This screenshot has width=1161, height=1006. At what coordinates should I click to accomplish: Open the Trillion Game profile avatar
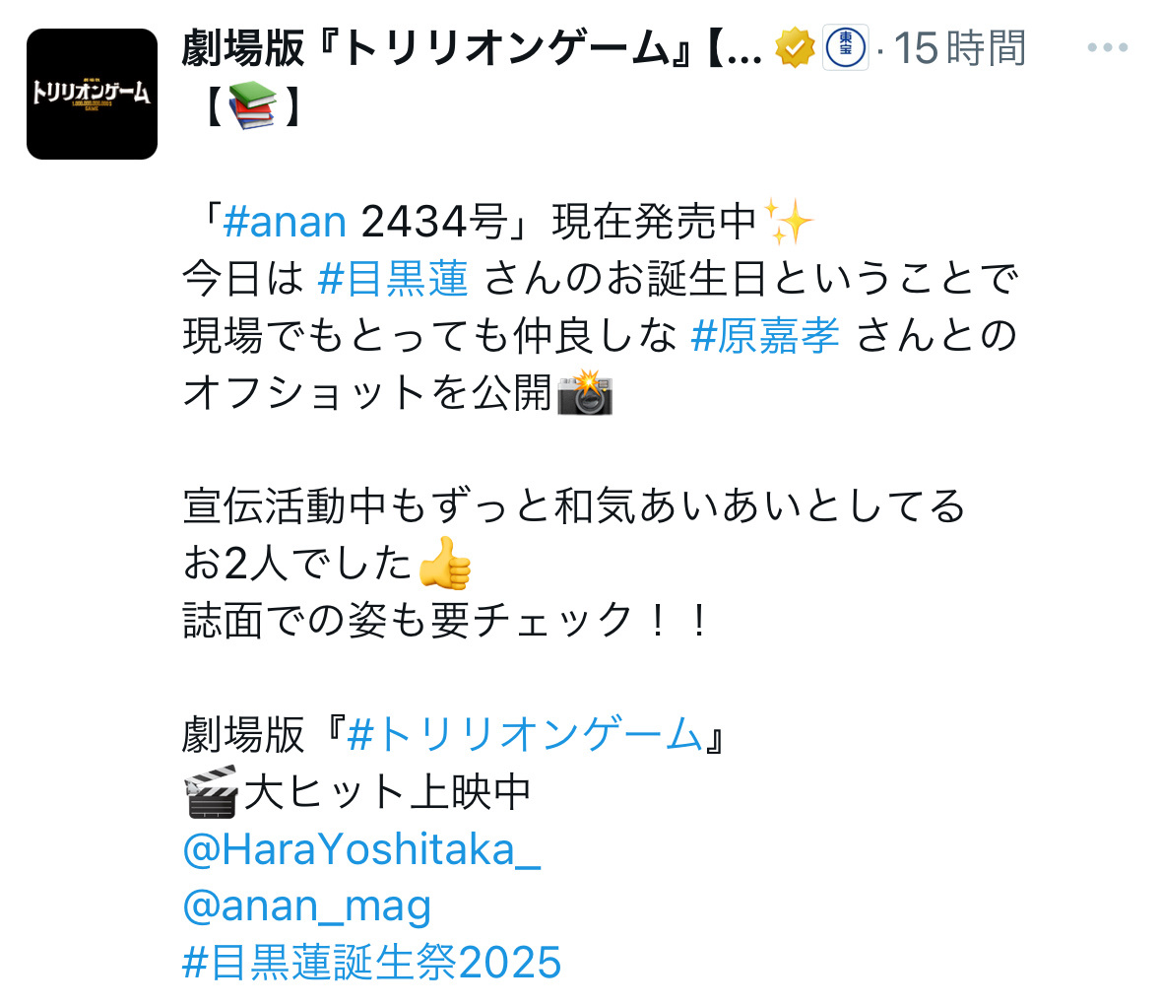pos(92,94)
